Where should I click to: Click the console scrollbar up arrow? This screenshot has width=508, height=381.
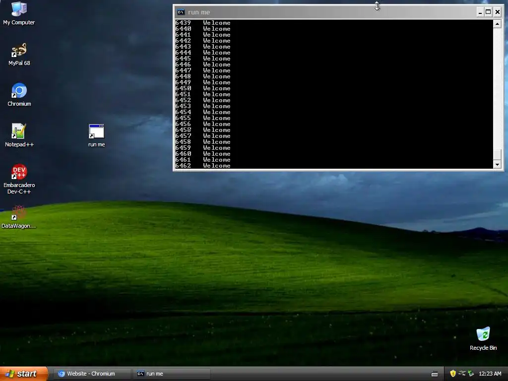pyautogui.click(x=497, y=24)
